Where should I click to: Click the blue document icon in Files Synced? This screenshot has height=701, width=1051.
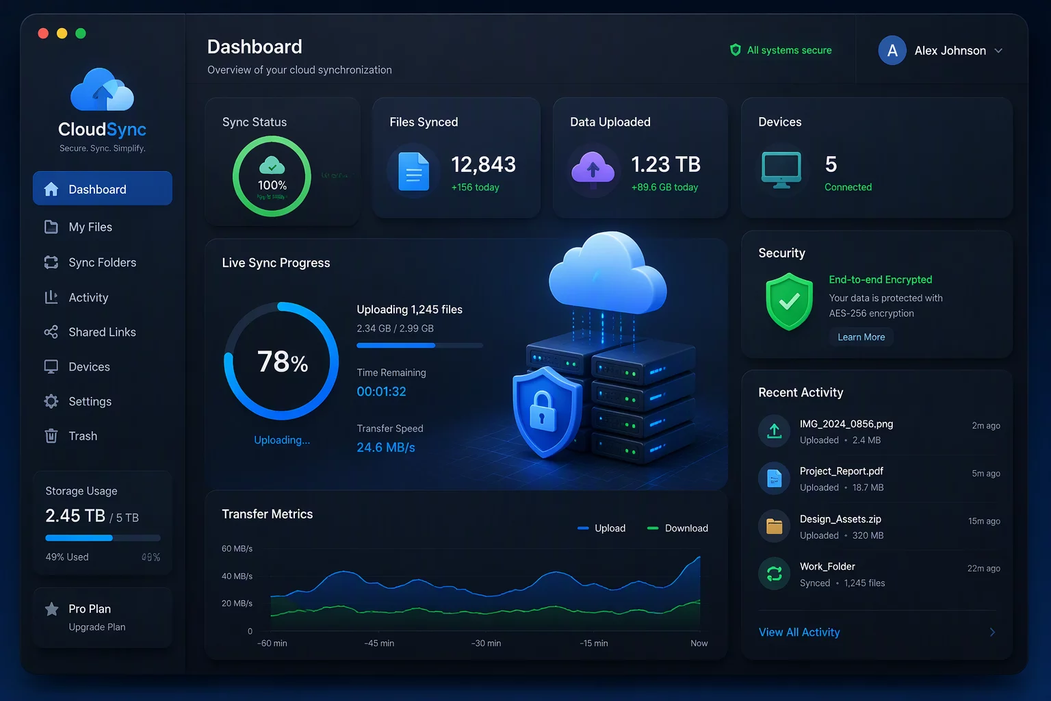click(413, 170)
